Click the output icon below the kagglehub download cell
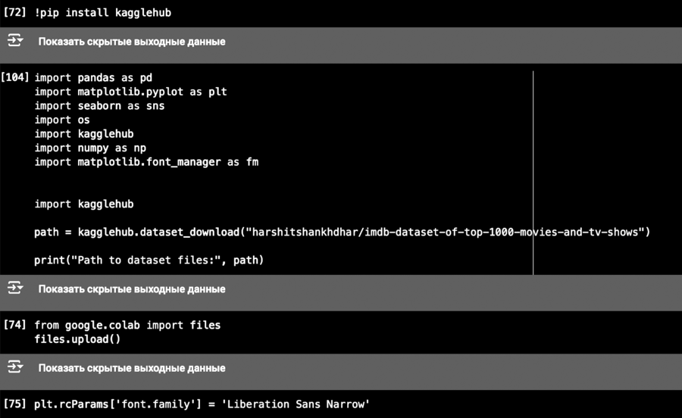 click(15, 289)
